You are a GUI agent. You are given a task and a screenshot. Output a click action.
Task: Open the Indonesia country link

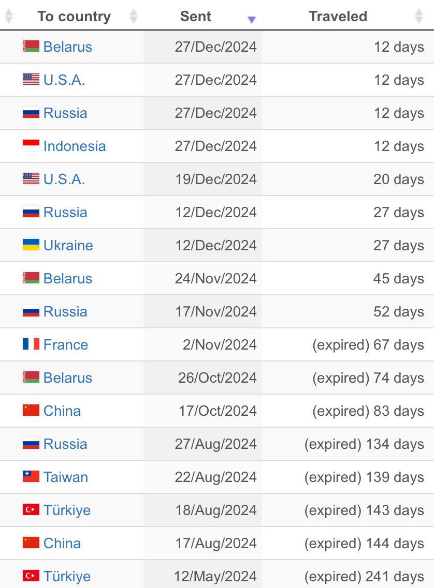click(x=75, y=146)
